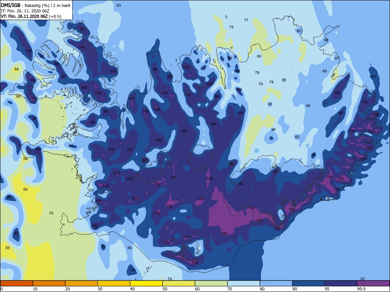The height and width of the screenshot is (292, 390).
Task: Click the dark orange 0–10 legend swatch
Action: point(16,283)
